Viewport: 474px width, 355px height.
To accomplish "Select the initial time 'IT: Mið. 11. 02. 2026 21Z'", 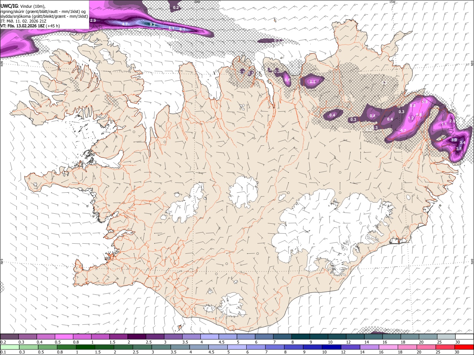I will click(x=23, y=21).
